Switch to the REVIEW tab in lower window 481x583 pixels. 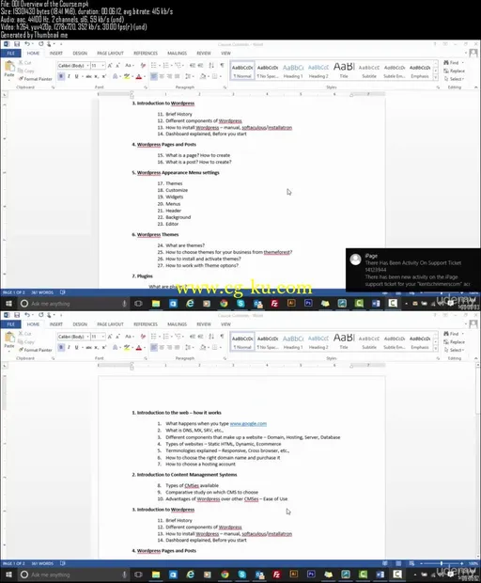pyautogui.click(x=204, y=324)
